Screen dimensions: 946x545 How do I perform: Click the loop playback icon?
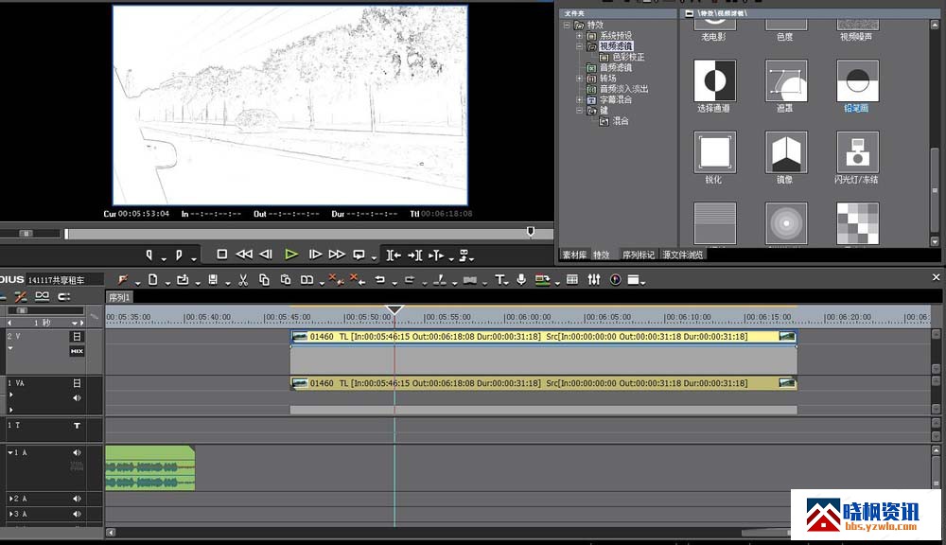pyautogui.click(x=359, y=255)
